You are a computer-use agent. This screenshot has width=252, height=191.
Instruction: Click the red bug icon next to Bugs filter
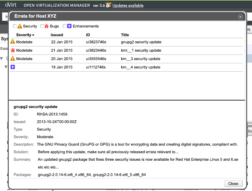coord(47,26)
